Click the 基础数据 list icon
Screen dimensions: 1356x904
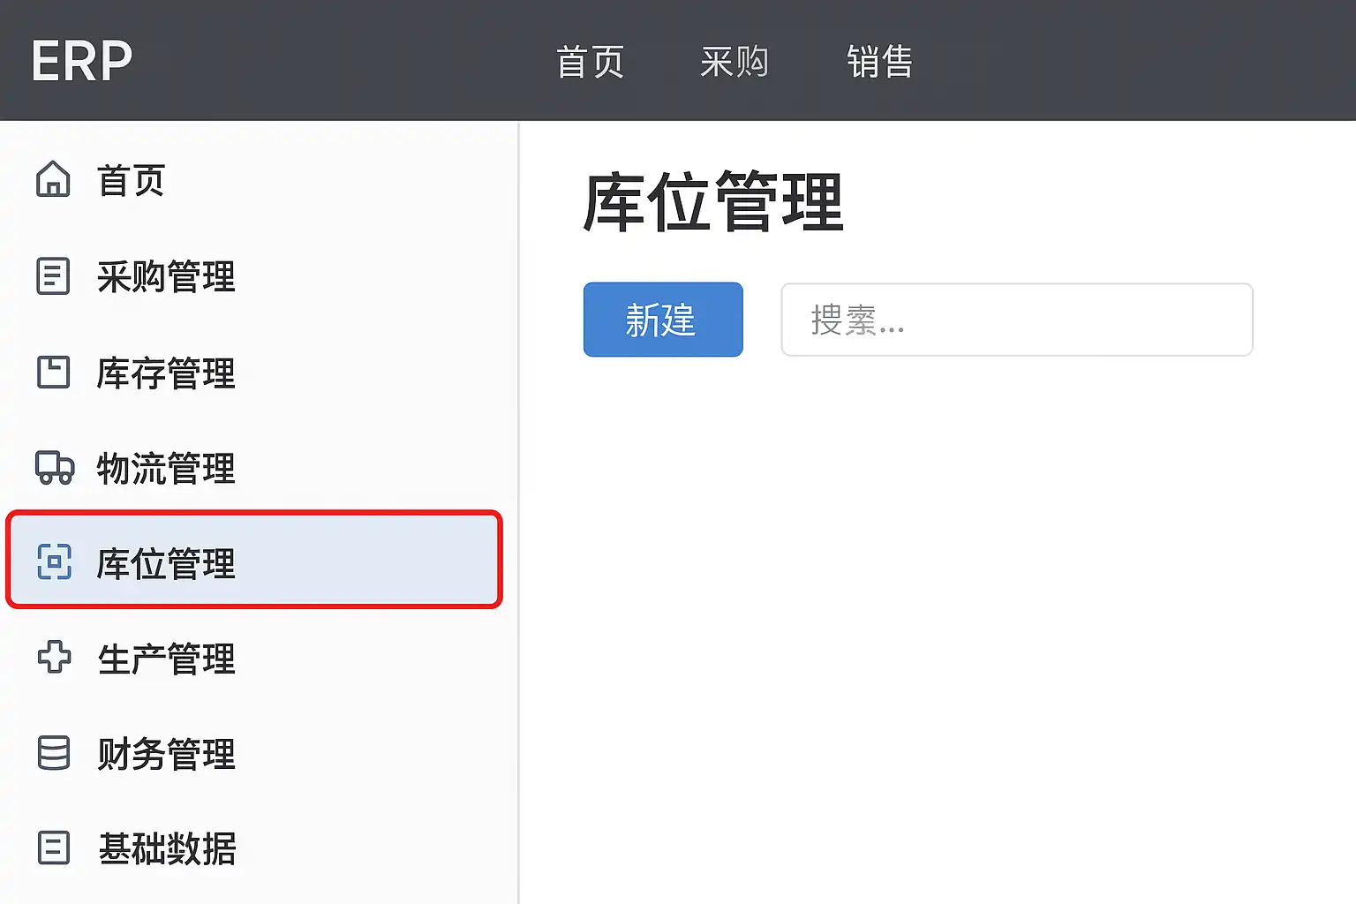54,847
